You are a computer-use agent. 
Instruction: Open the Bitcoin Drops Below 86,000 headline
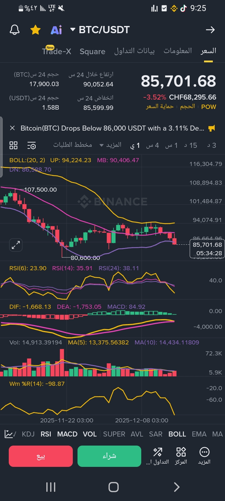click(112, 128)
